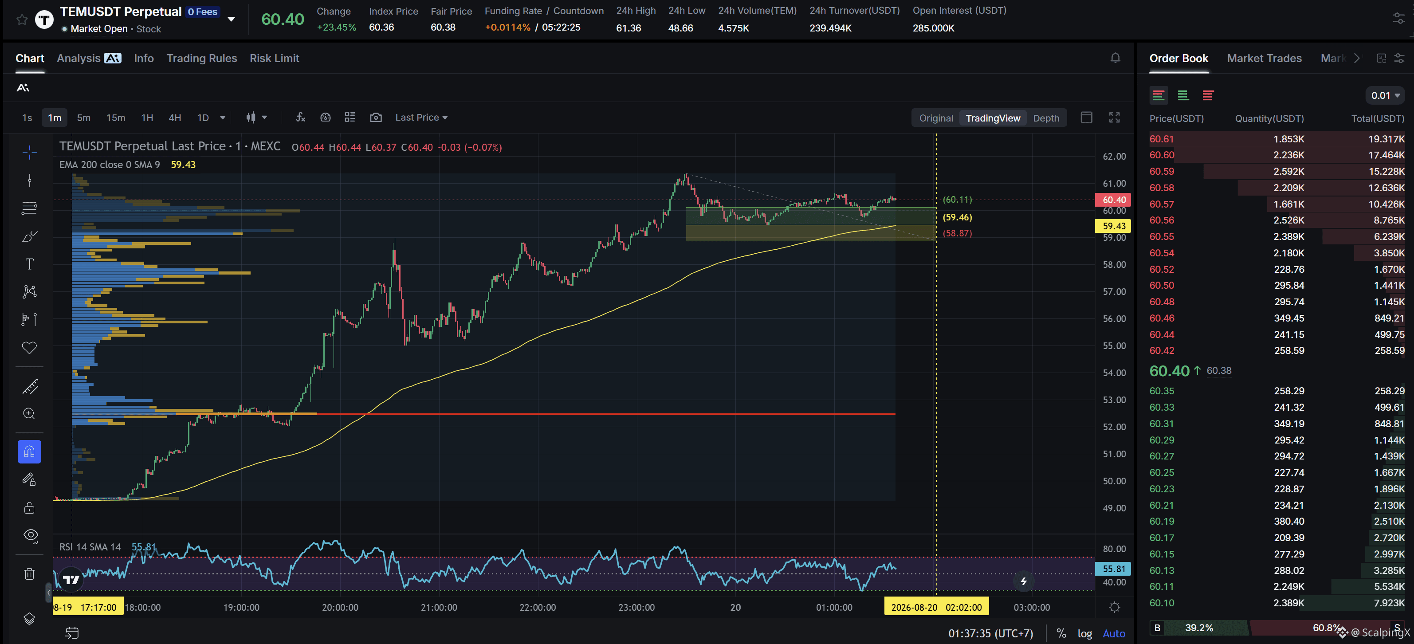Click the order book pop-out icon
The image size is (1414, 644).
(x=1381, y=58)
